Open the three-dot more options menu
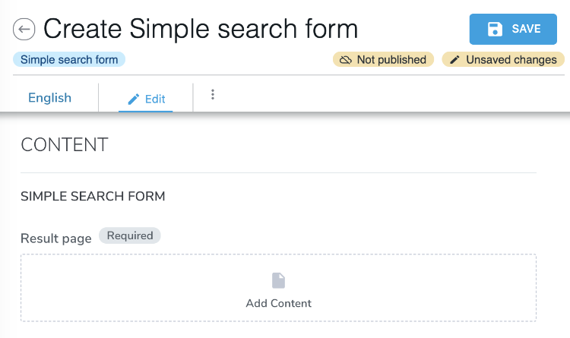The image size is (570, 338). 213,94
